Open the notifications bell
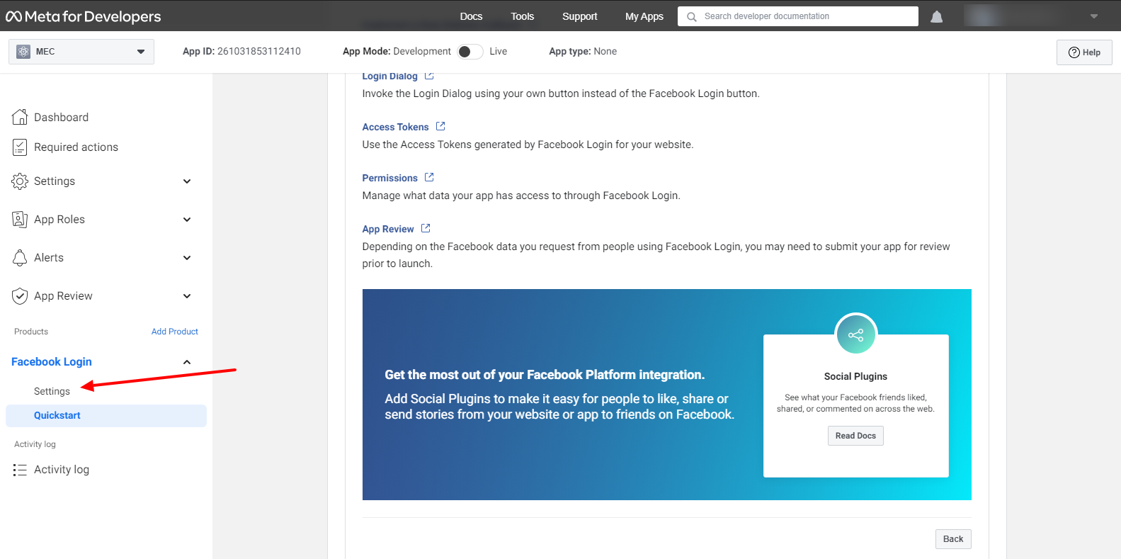This screenshot has width=1121, height=559. [936, 16]
